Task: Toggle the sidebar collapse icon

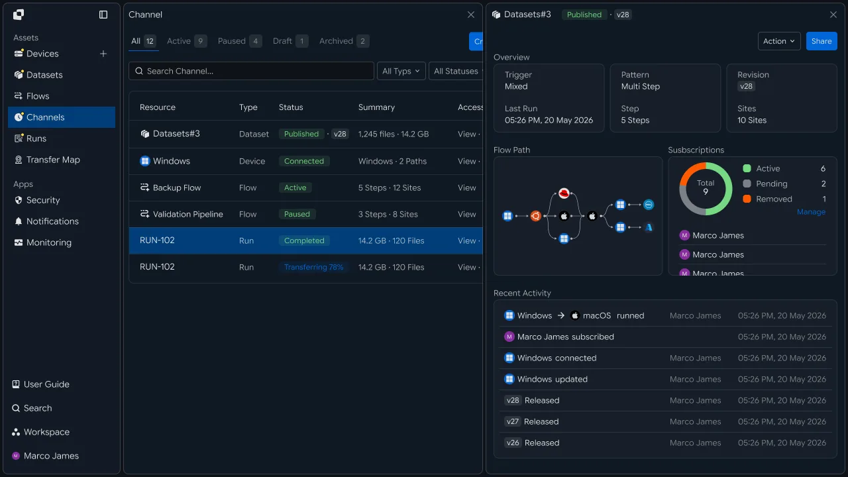Action: pyautogui.click(x=103, y=15)
